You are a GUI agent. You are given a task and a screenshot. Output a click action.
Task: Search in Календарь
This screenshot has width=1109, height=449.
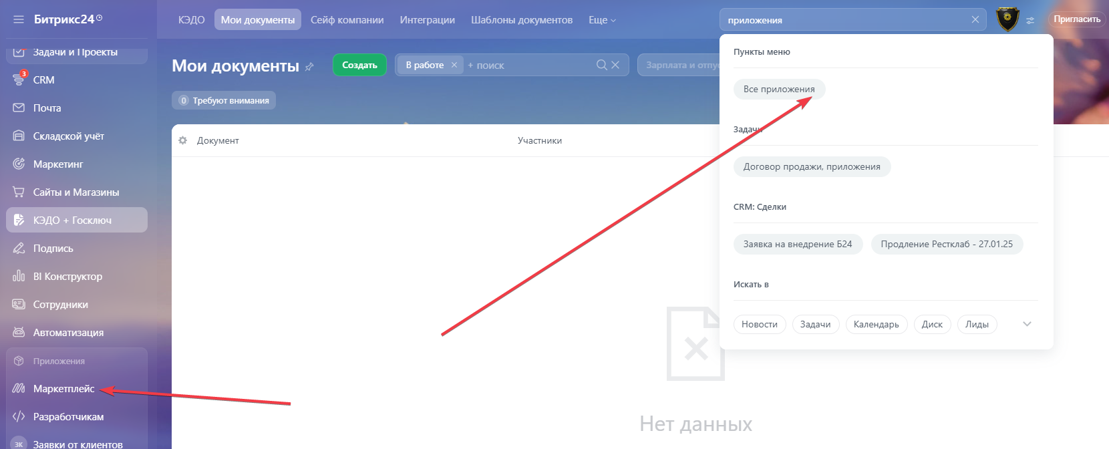[x=877, y=324]
